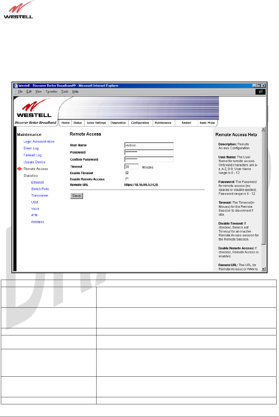This screenshot has height=417, width=279.
Task: Click the Timeout minutes field
Action: pyautogui.click(x=132, y=167)
